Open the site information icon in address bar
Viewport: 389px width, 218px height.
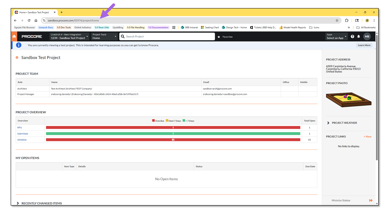pos(44,21)
